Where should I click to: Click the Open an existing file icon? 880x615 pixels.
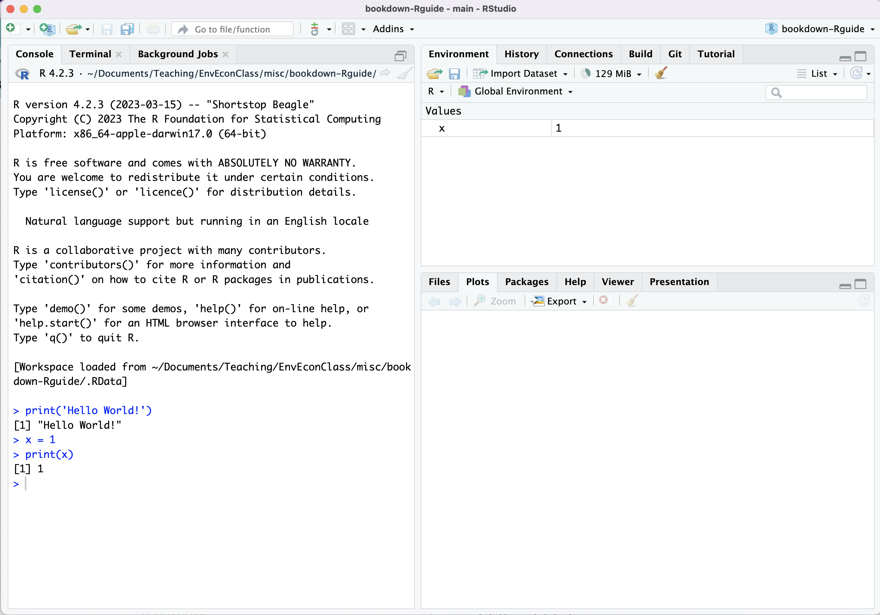click(73, 29)
